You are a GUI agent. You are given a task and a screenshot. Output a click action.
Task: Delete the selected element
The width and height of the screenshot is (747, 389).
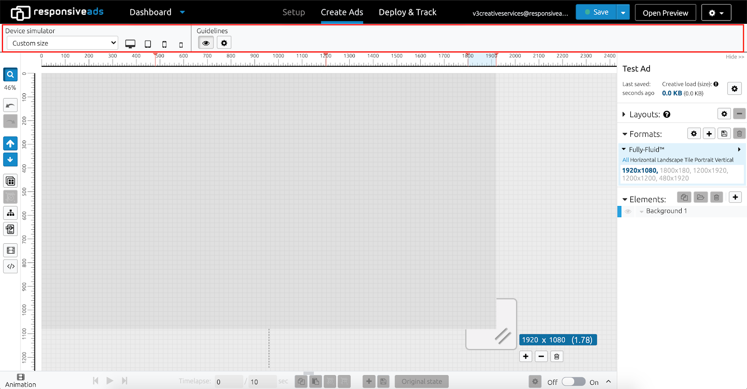(x=716, y=197)
